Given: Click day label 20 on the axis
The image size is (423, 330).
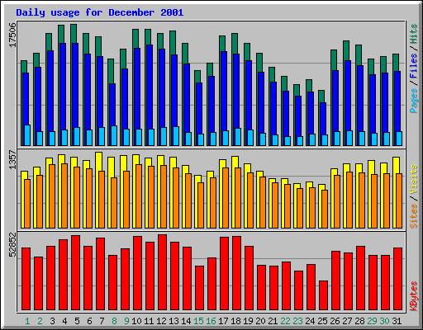Looking at the screenshot, I should [x=260, y=321].
